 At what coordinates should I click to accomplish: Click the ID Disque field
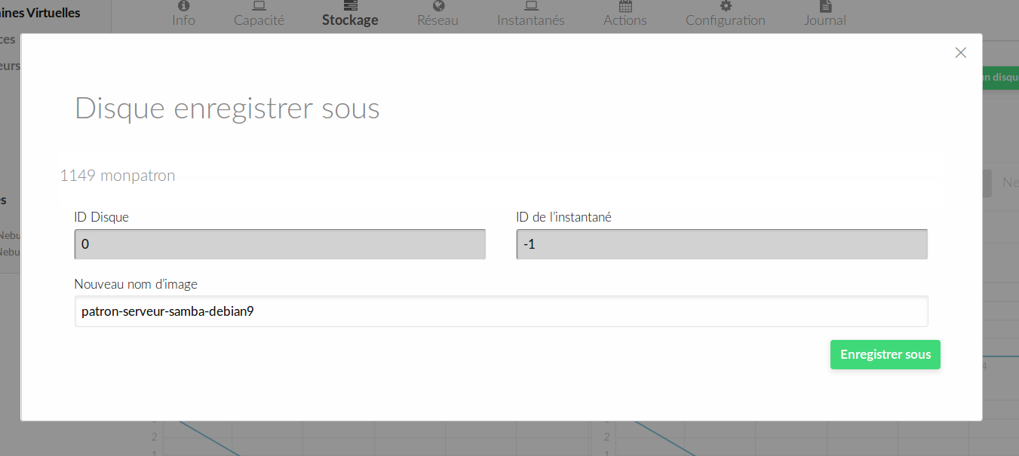pyautogui.click(x=280, y=244)
